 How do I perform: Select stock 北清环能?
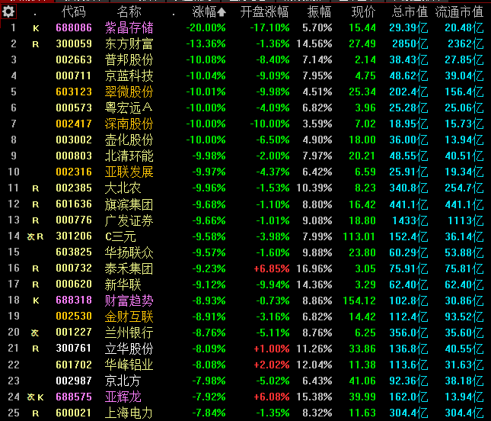[129, 156]
